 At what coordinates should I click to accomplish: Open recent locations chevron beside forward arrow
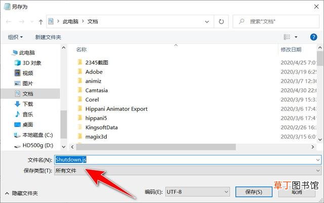click(32, 21)
